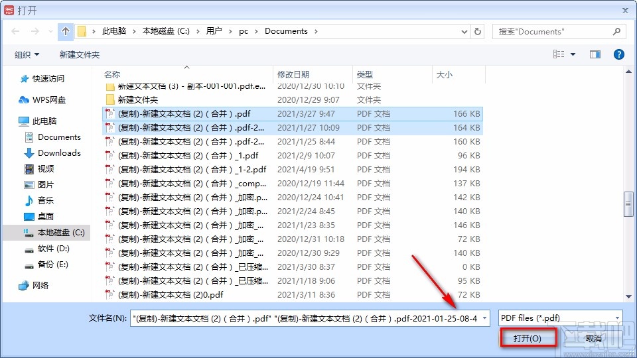The image size is (637, 358).
Task: Go forward with the forward arrow
Action: [35, 31]
